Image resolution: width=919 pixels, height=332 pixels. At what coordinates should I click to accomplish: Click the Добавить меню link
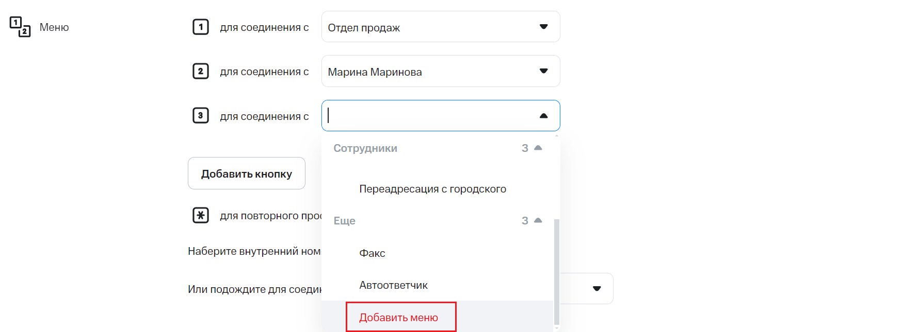(x=398, y=318)
